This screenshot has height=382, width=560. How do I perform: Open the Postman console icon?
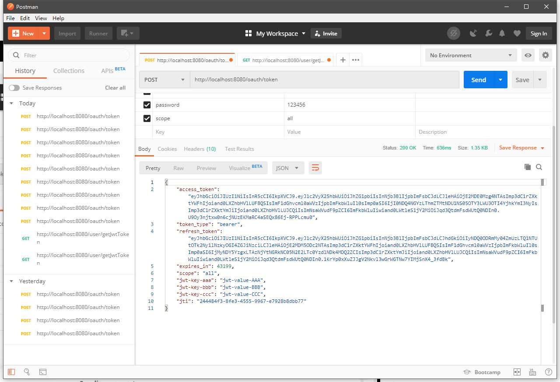click(43, 372)
